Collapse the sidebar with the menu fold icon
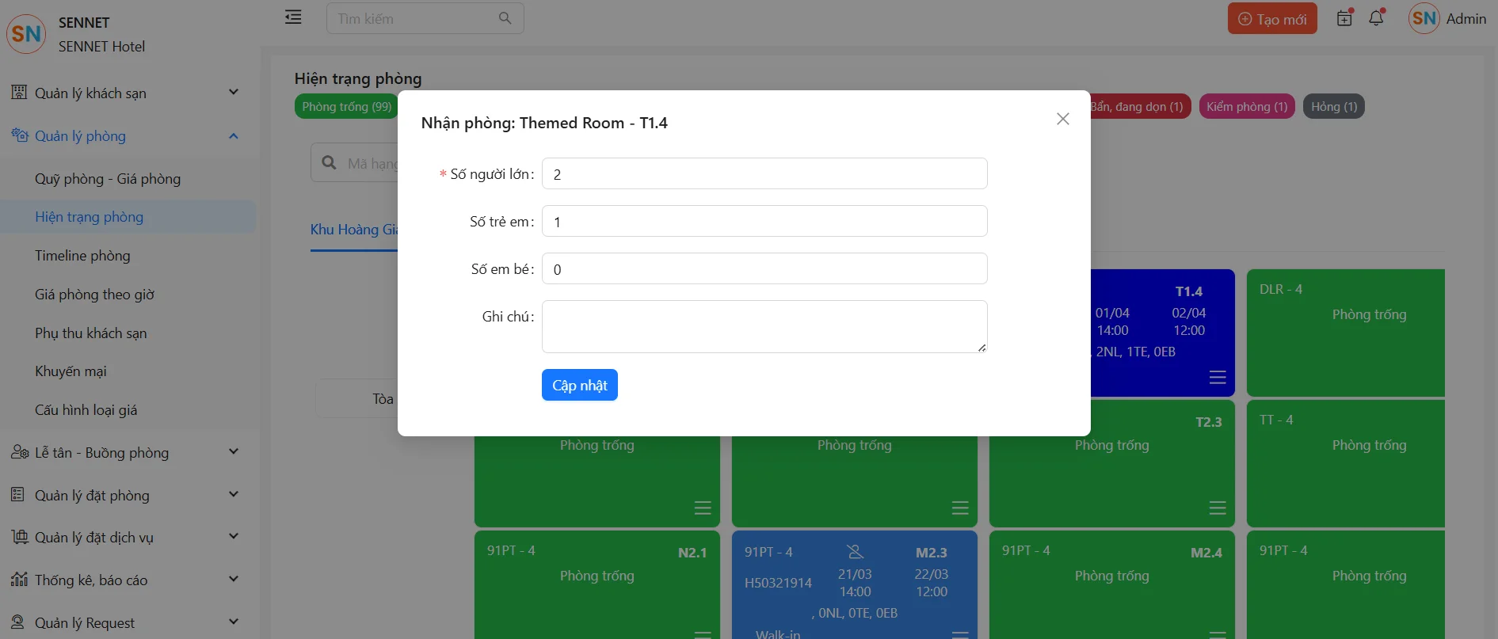 (x=293, y=17)
